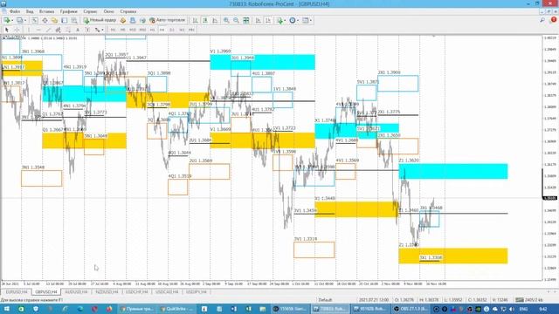Viewport: 559px width, 314px height.
Task: Select the Cursor arrow tool
Action: click(x=6, y=30)
